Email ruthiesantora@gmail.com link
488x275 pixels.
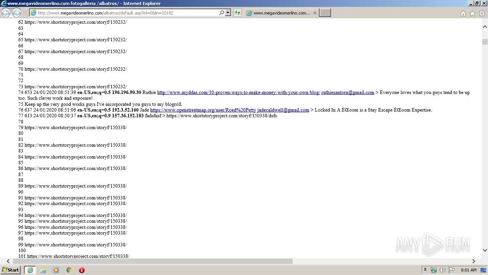348,92
